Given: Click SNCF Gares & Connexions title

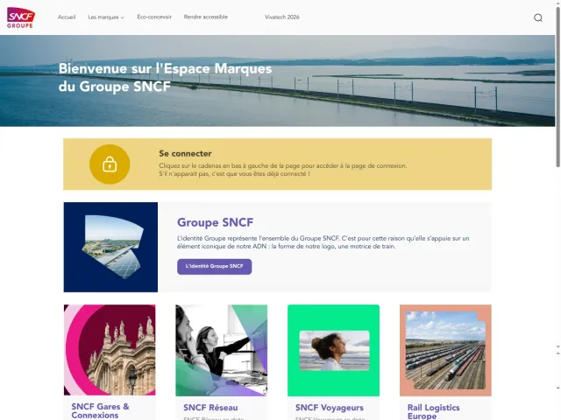Looking at the screenshot, I should click(100, 410).
